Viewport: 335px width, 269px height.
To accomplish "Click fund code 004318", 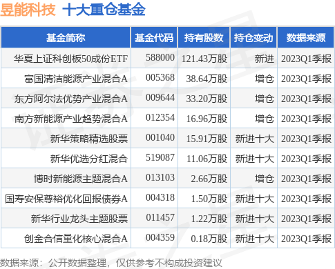I will (x=160, y=198).
